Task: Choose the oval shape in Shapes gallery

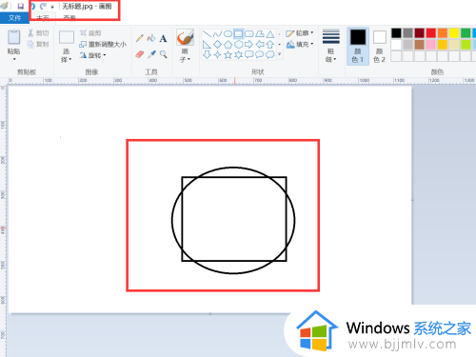Action: (228, 33)
